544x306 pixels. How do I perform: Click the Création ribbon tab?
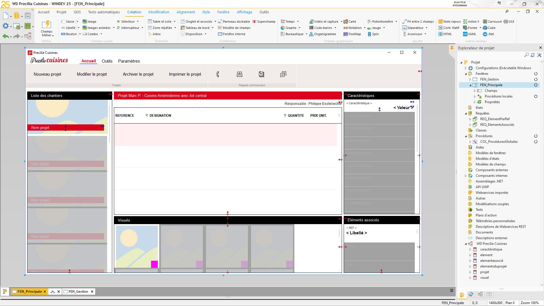(x=134, y=12)
